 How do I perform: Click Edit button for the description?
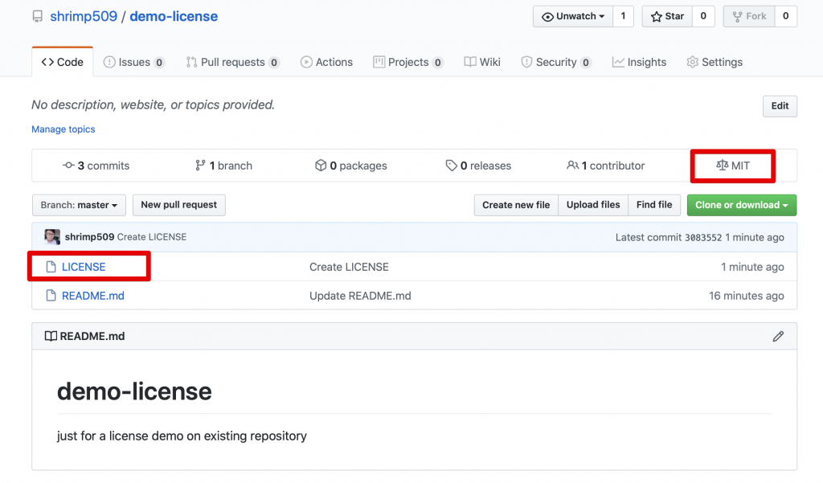point(780,106)
